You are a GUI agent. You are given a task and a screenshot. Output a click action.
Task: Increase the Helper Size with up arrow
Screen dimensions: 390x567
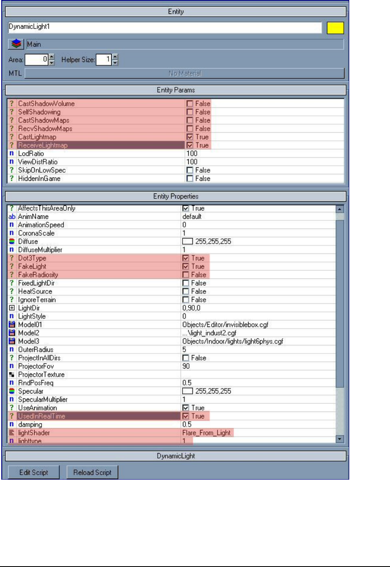point(115,57)
